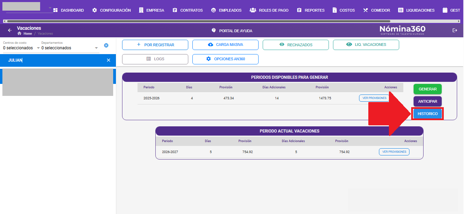View provisions for period 2026-2027
This screenshot has height=214, width=464.
coord(394,152)
